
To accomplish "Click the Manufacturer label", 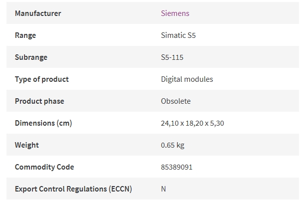I will pos(38,13).
